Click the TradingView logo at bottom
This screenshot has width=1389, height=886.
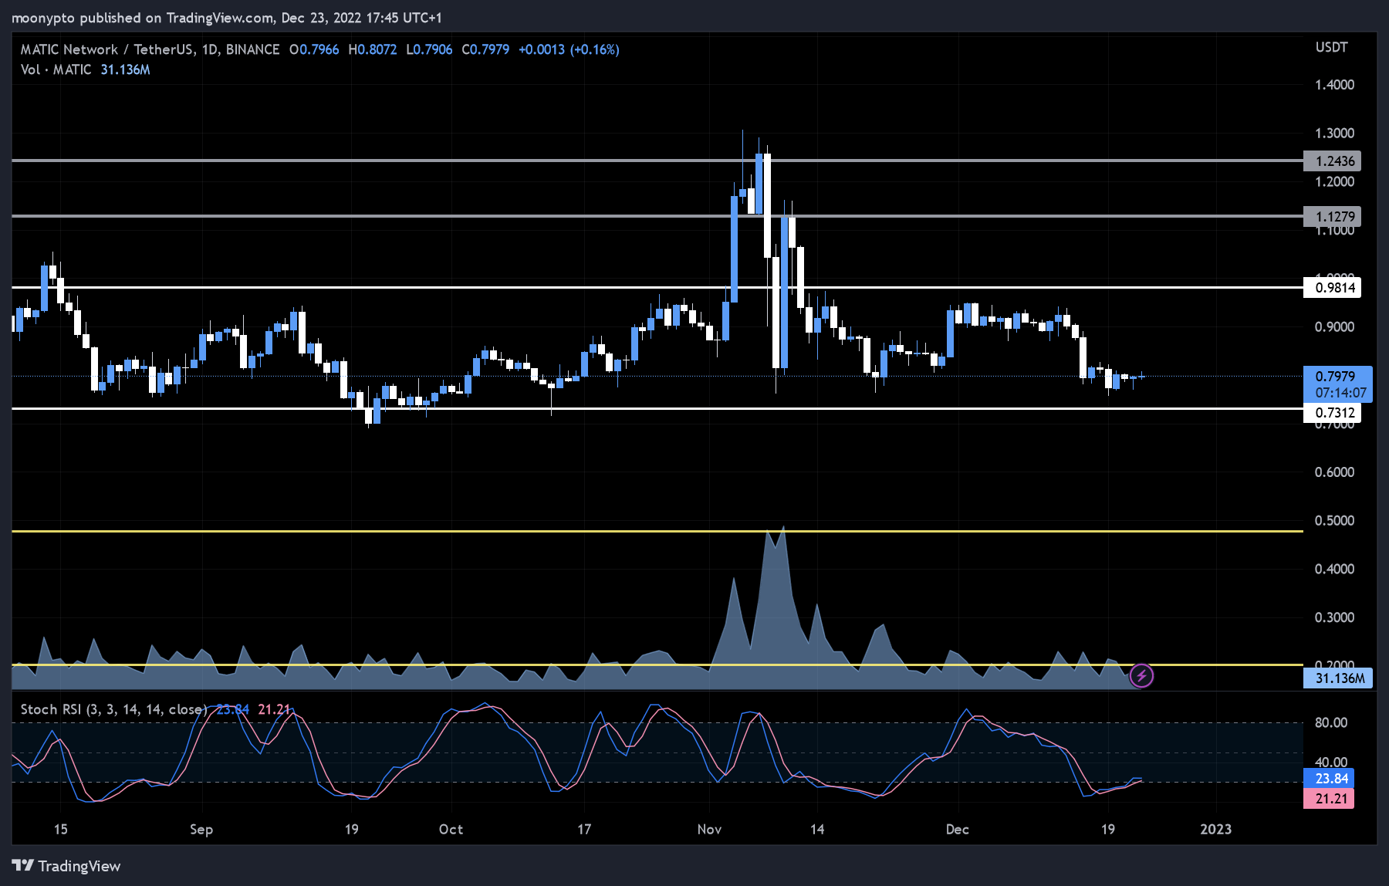point(66,866)
